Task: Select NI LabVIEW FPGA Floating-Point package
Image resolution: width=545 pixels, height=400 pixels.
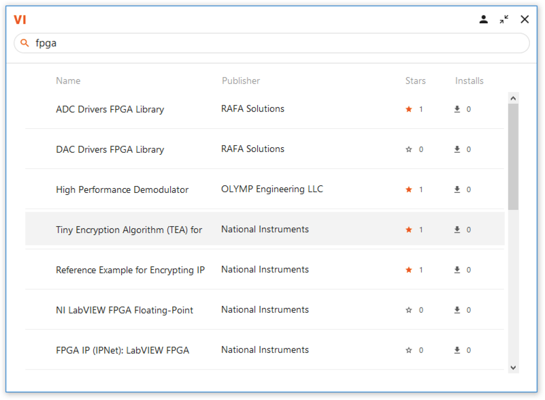Action: click(x=125, y=310)
